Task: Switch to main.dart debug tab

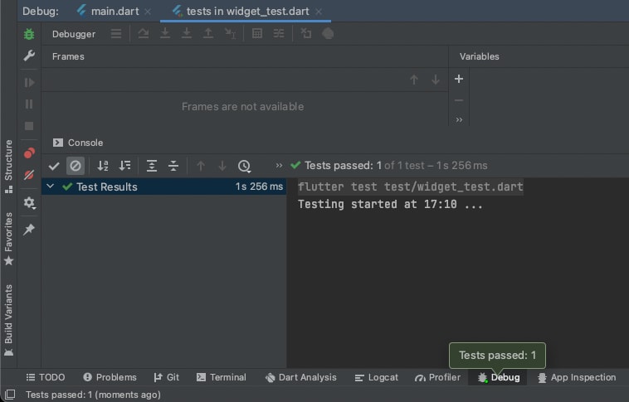Action: [115, 12]
